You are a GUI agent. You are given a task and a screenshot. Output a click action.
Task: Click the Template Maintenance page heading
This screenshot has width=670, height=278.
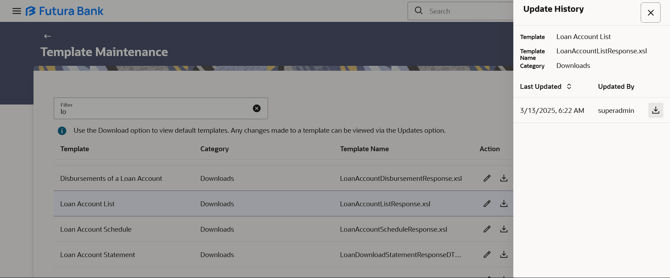(x=104, y=52)
